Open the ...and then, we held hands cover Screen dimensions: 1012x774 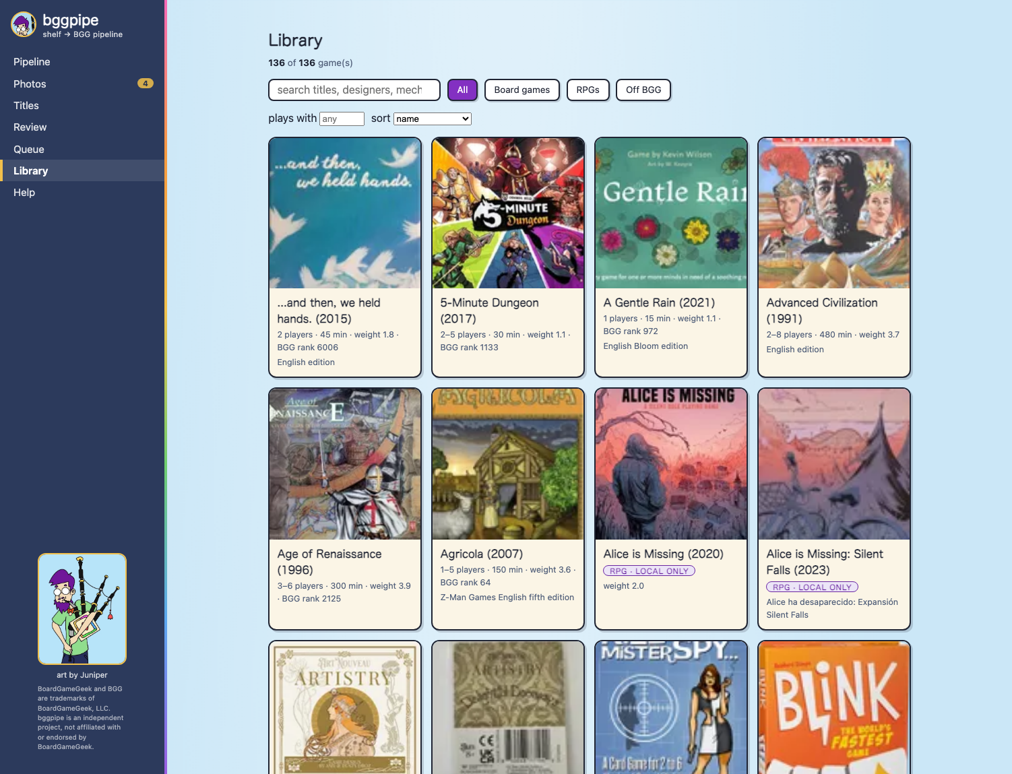(345, 214)
